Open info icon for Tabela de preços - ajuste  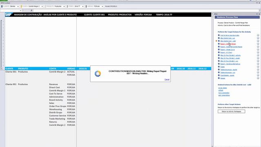(258, 69)
